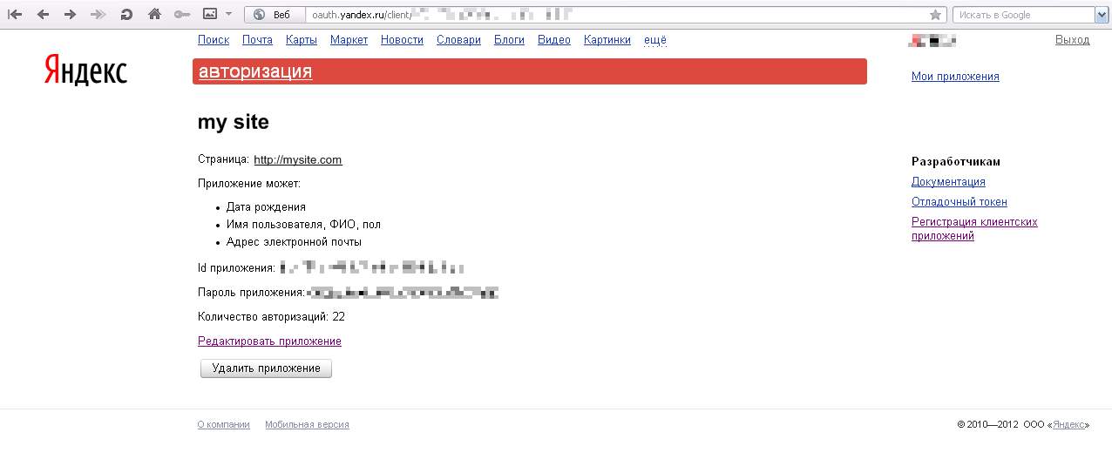Screen dimensions: 1112x466
Task: Open the О компании footer link
Action: coord(224,425)
